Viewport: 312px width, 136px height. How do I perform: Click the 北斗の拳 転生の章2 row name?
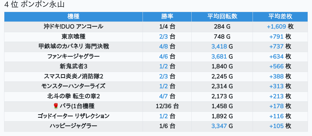(x=73, y=96)
